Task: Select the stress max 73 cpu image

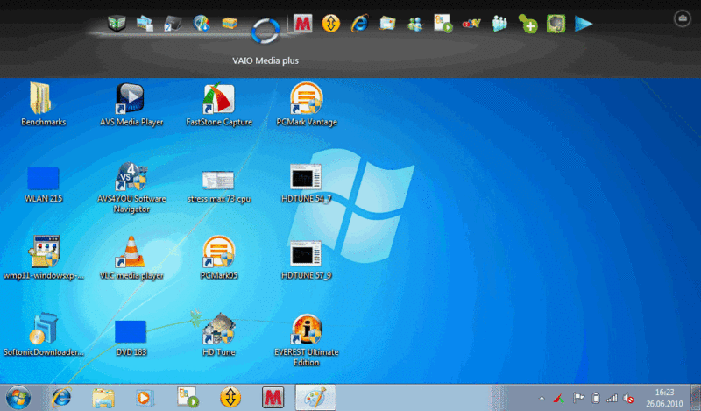Action: point(218,187)
